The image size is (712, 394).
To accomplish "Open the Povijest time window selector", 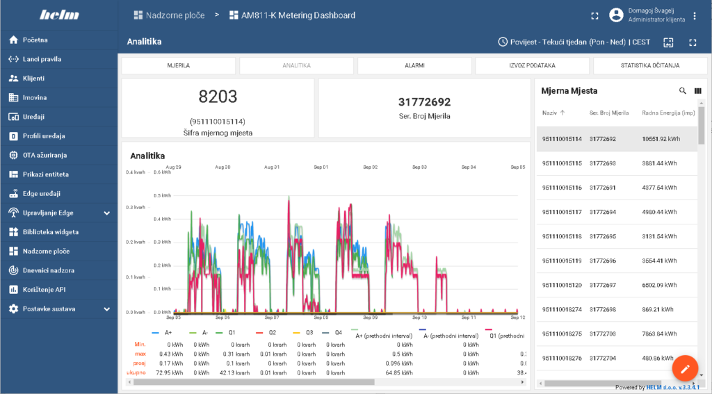I will (x=574, y=42).
